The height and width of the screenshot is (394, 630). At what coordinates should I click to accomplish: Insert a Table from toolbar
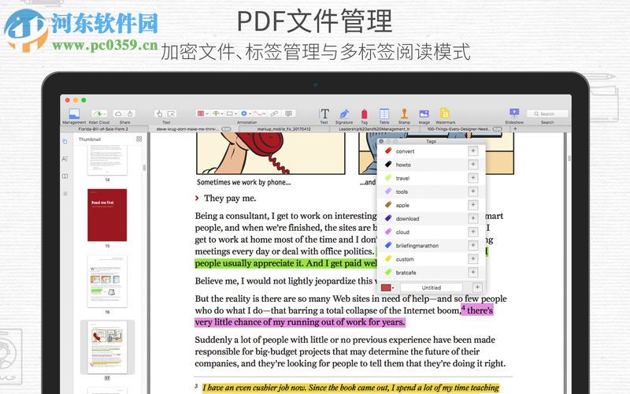(384, 113)
